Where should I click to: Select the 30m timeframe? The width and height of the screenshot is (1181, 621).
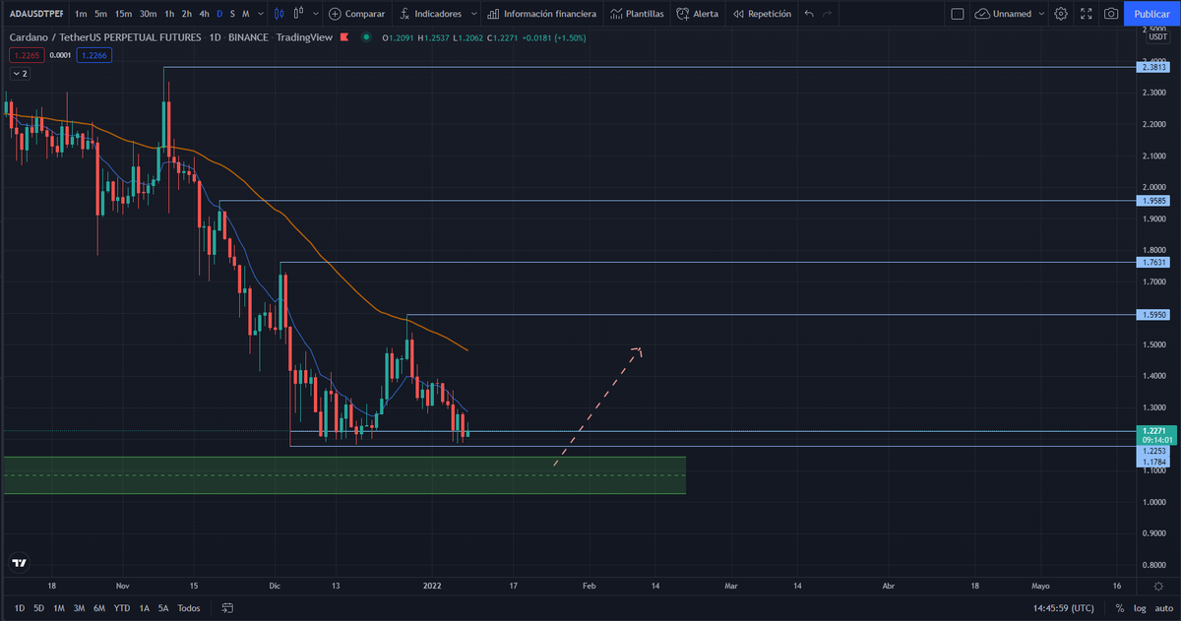click(148, 14)
